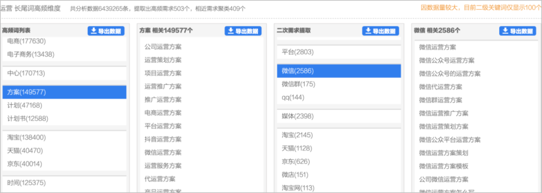Image resolution: width=542 pixels, height=193 pixels.
Task: Click 公司微信运营方案 entry
Action: 444,179
